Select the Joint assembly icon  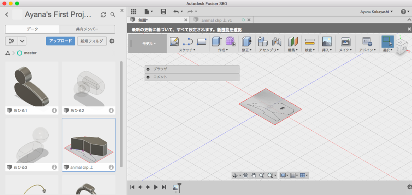277,42
